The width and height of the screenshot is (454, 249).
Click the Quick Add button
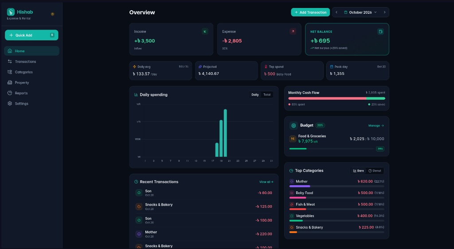coord(31,35)
